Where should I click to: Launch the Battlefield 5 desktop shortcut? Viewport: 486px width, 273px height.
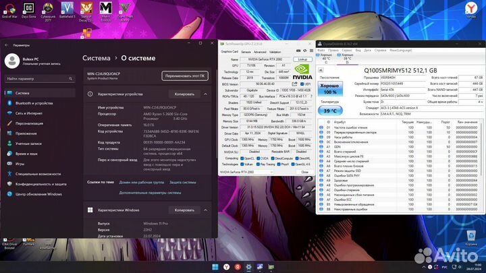pyautogui.click(x=67, y=11)
